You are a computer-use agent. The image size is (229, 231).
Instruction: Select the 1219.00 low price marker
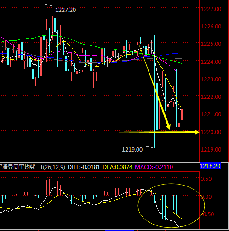[132, 150]
